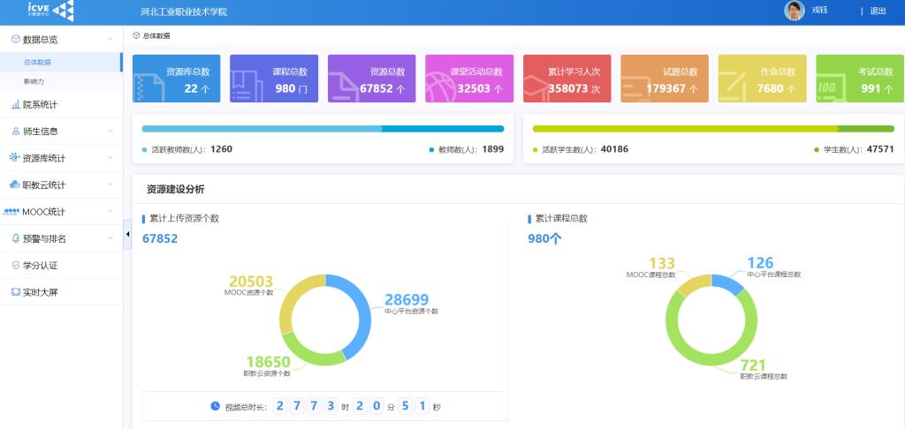Click the 院系统计 bar chart icon
This screenshot has height=429, width=905.
tap(15, 104)
